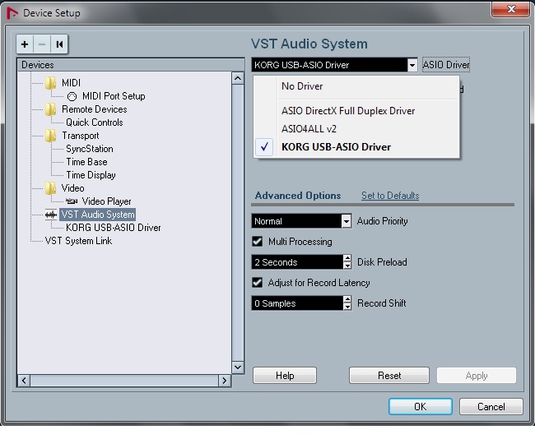
Task: Click the device list scroll up arrow
Action: pyautogui.click(x=238, y=78)
